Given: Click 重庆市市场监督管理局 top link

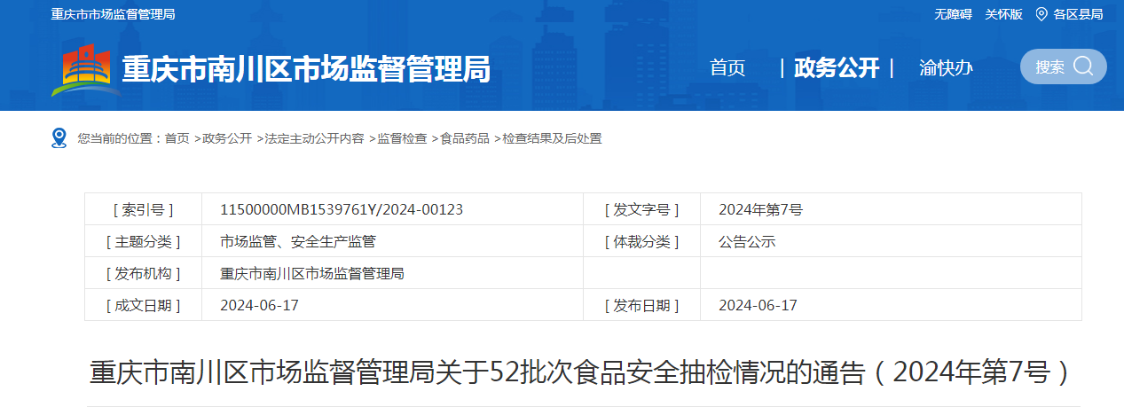Looking at the screenshot, I should (x=113, y=14).
